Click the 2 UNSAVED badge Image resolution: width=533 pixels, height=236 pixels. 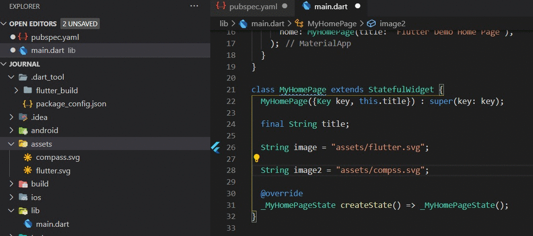tap(80, 24)
